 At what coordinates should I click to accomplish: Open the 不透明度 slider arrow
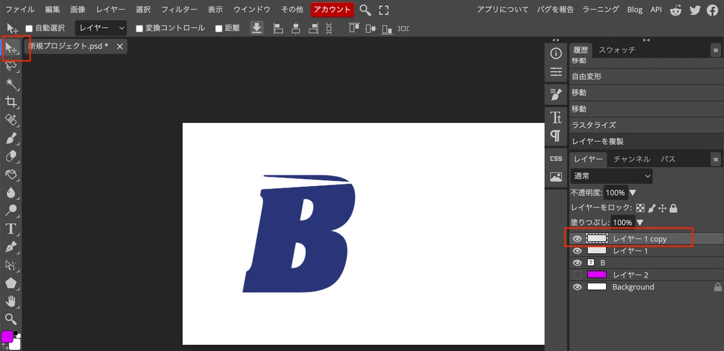632,193
